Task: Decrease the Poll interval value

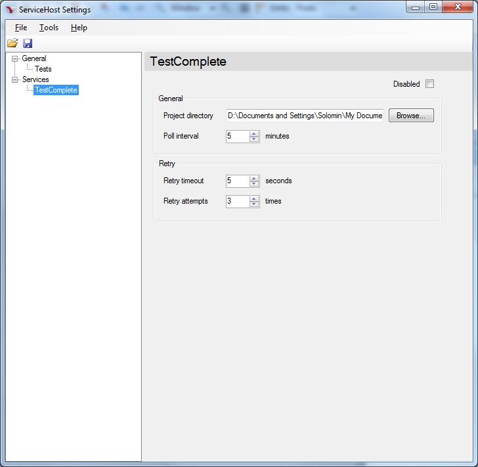Action: click(253, 139)
